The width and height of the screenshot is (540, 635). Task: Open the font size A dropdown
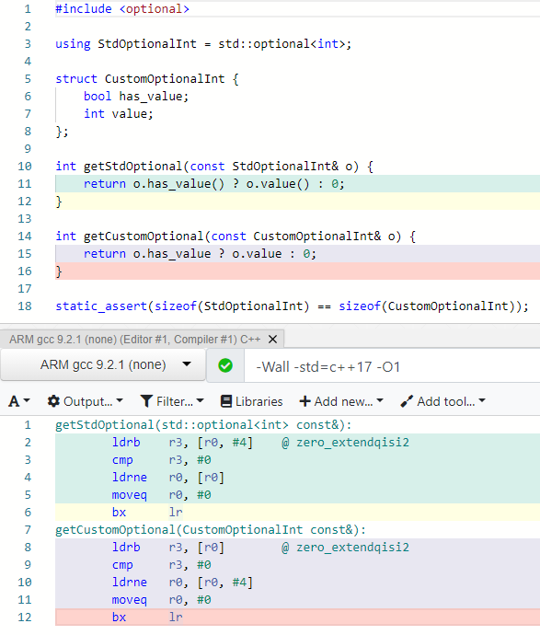coord(19,401)
